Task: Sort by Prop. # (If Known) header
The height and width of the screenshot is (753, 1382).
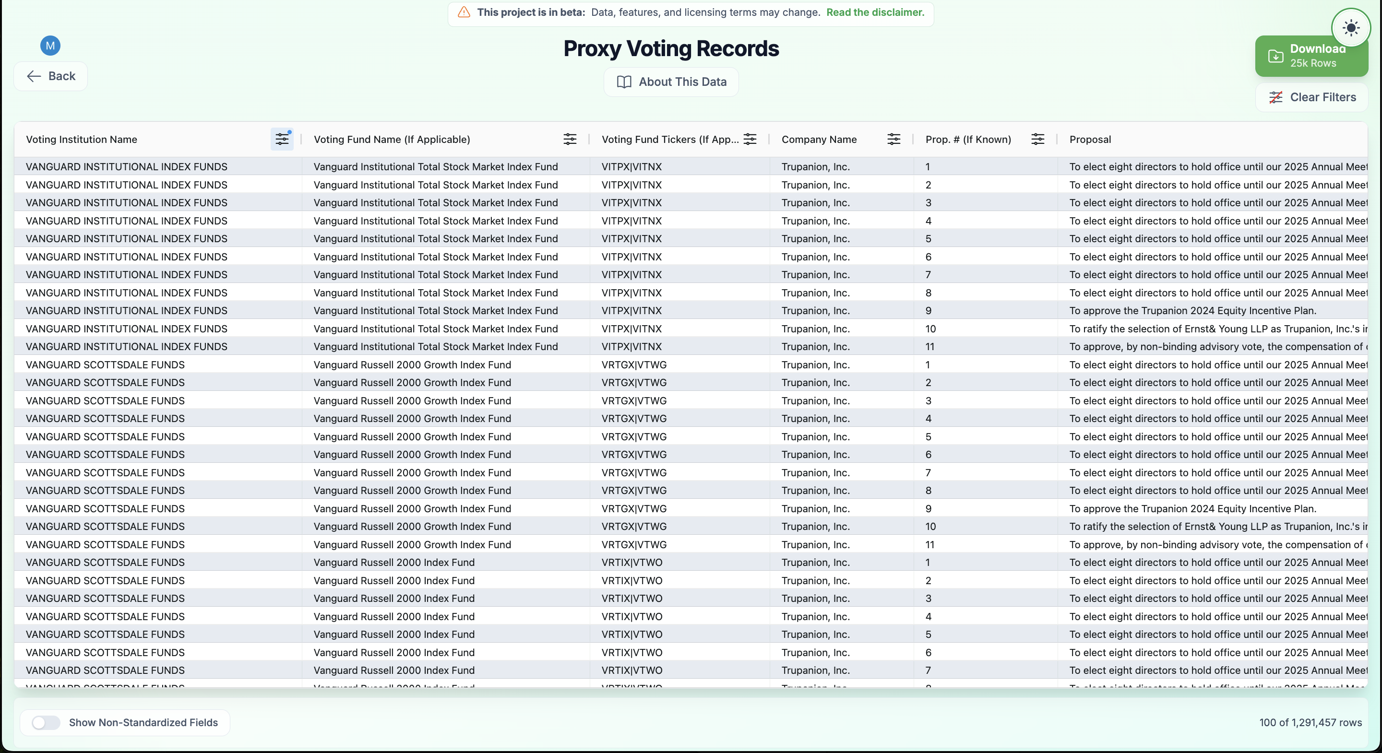Action: 968,140
